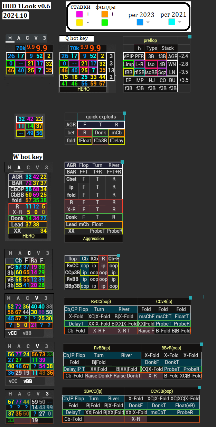The width and height of the screenshot is (216, 427).
Task: Pick the green folds minus color swatch
Action: [x=105, y=23]
